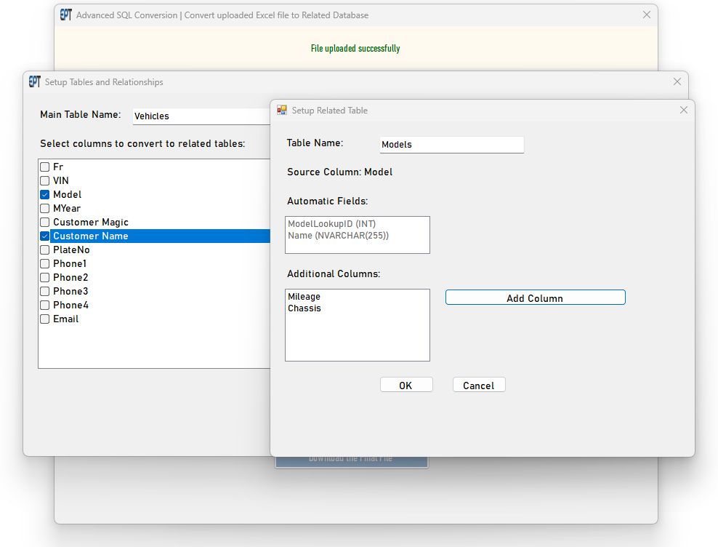Uncheck the Customer Name checkbox

45,236
